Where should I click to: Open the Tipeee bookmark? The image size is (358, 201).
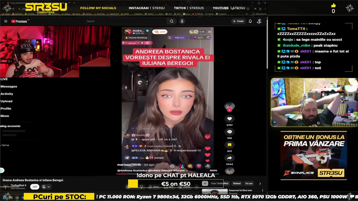pos(76,14)
